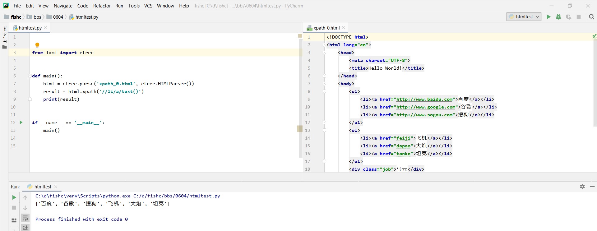Screen dimensions: 597x231
Task: Click the PyCharm application icon
Action: point(6,6)
